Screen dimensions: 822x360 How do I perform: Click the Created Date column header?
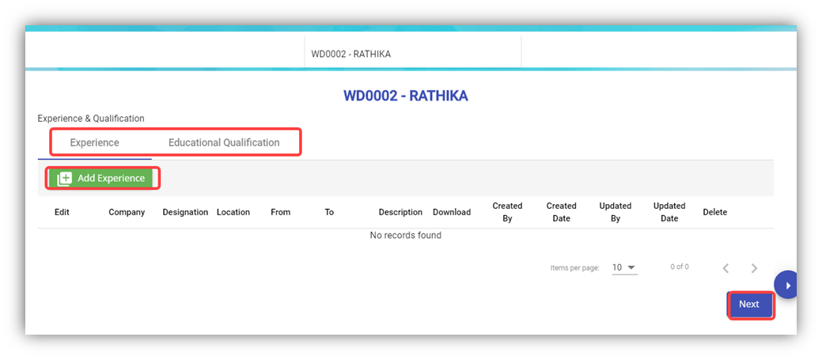pos(561,212)
